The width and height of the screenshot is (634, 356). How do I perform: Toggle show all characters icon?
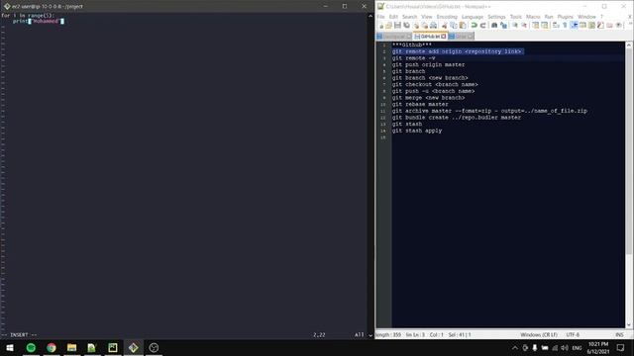[x=565, y=26]
